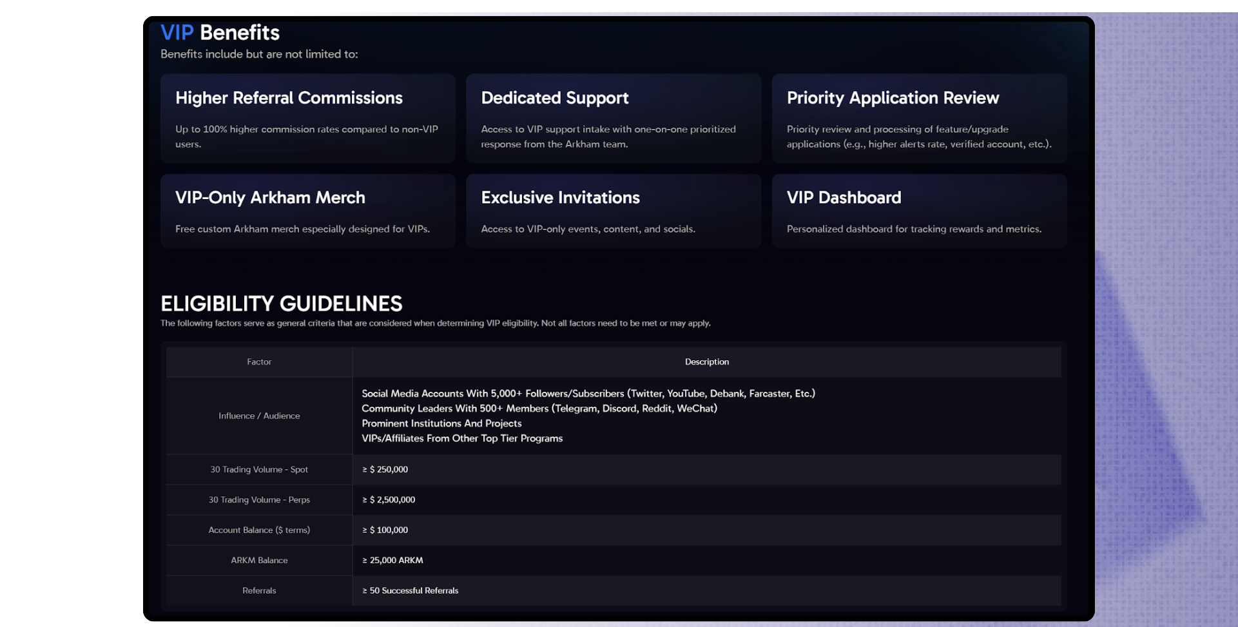Click the Factor column header

pyautogui.click(x=259, y=362)
